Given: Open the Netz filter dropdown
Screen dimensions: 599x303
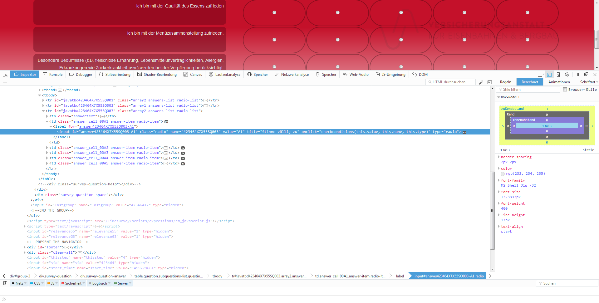Looking at the screenshot, I should (19, 283).
